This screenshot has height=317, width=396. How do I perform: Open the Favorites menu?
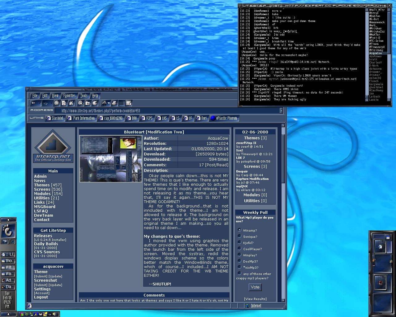point(69,96)
